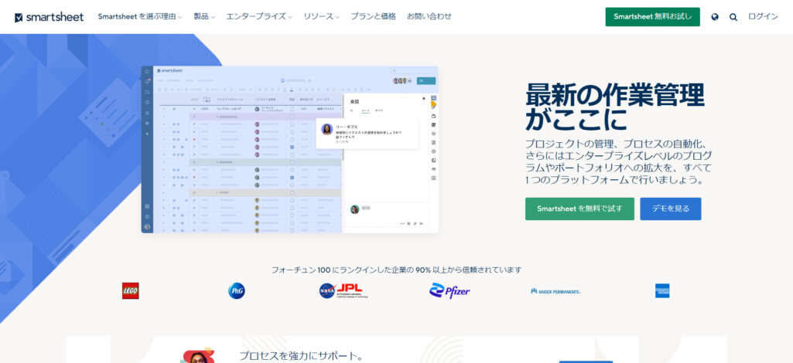793x363 pixels.
Task: Click the LEGO logo
Action: (131, 291)
